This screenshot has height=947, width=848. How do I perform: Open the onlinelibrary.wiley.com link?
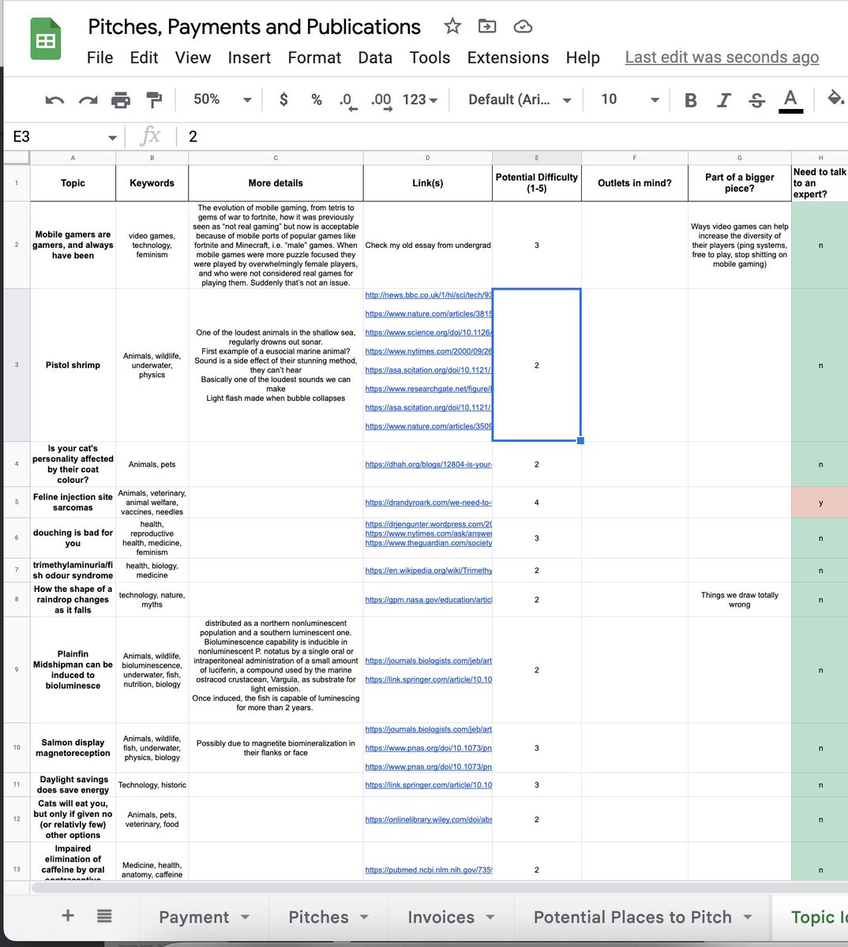pos(429,820)
